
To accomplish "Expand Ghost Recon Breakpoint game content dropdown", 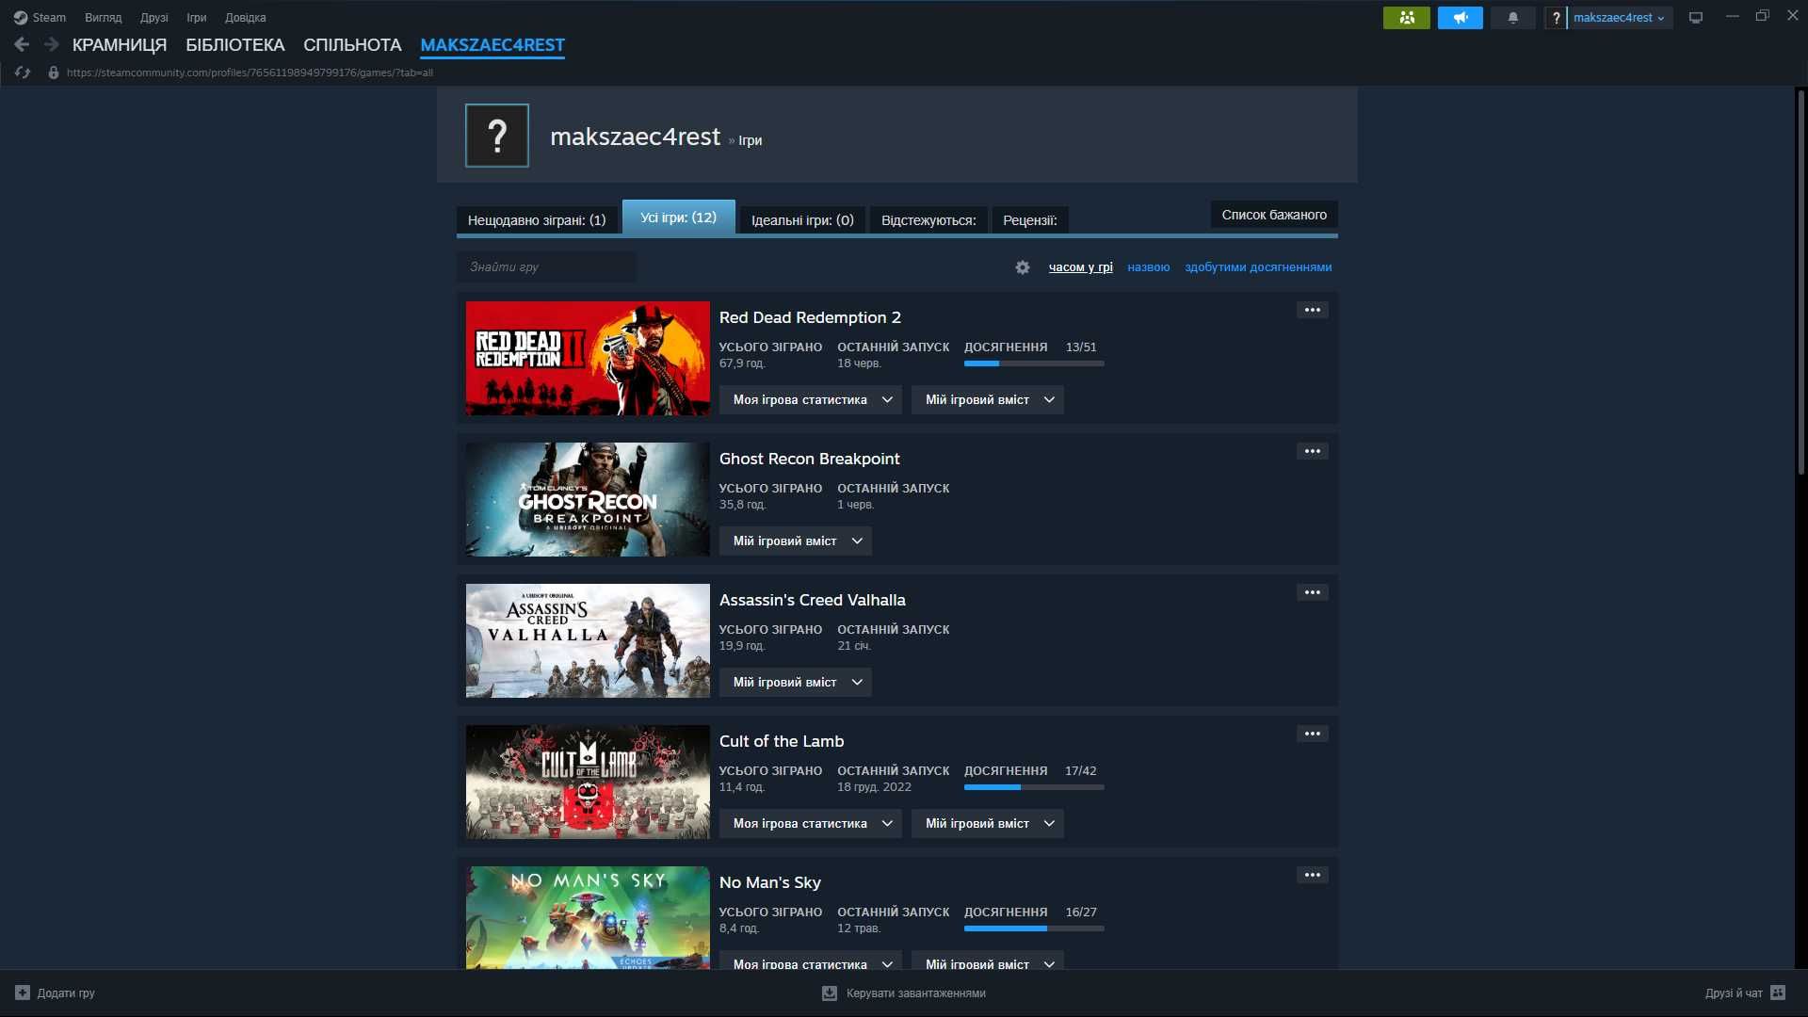I will pyautogui.click(x=796, y=541).
